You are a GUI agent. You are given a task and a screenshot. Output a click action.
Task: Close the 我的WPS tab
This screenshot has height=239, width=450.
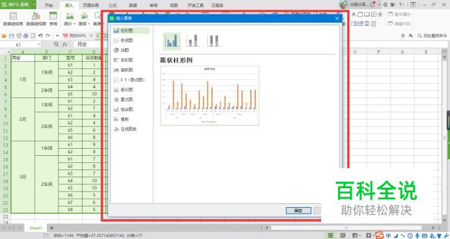pyautogui.click(x=92, y=36)
